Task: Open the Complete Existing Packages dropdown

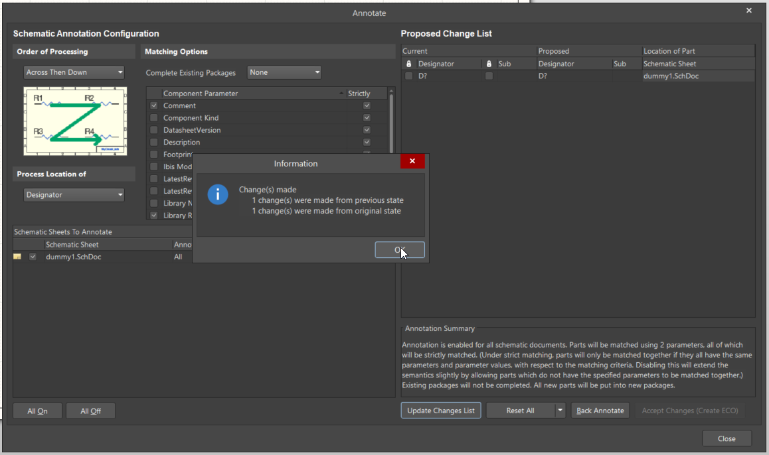Action: 284,72
